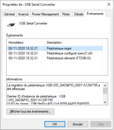This screenshot has height=130, width=114.
Task: Click the Description column header
Action: [74, 42]
